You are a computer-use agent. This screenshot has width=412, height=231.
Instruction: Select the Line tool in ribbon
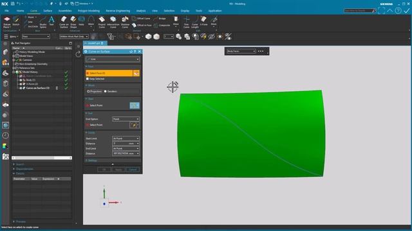coord(28,22)
